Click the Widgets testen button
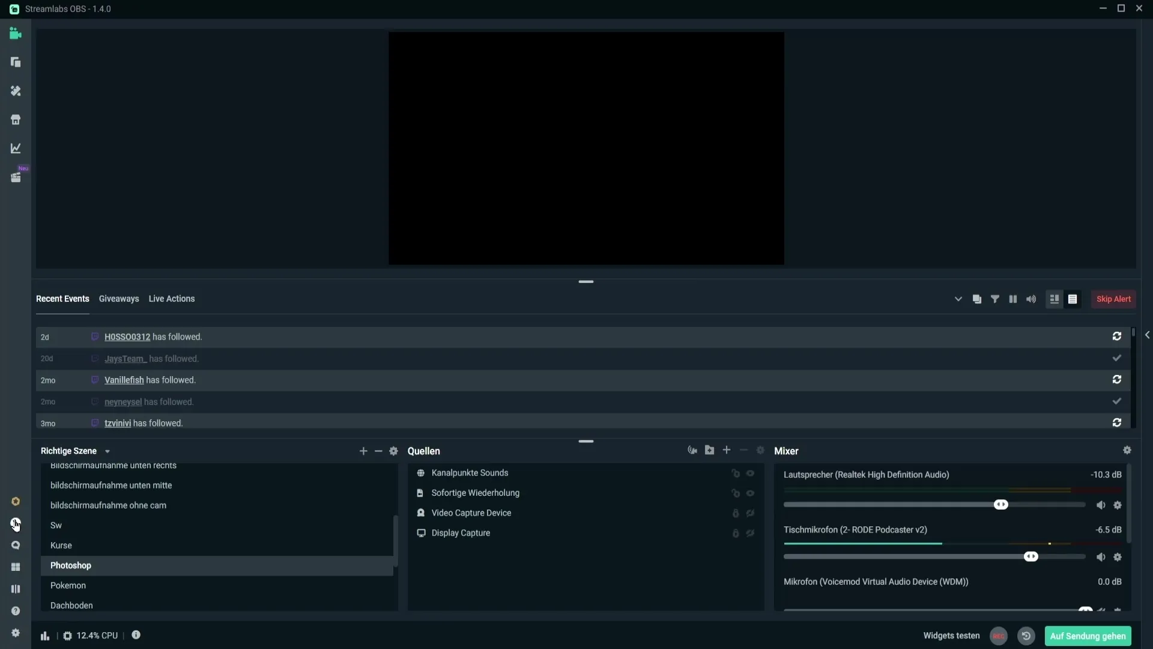 tap(951, 636)
